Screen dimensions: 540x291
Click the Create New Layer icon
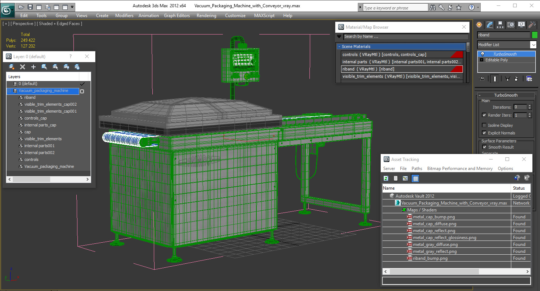click(12, 67)
